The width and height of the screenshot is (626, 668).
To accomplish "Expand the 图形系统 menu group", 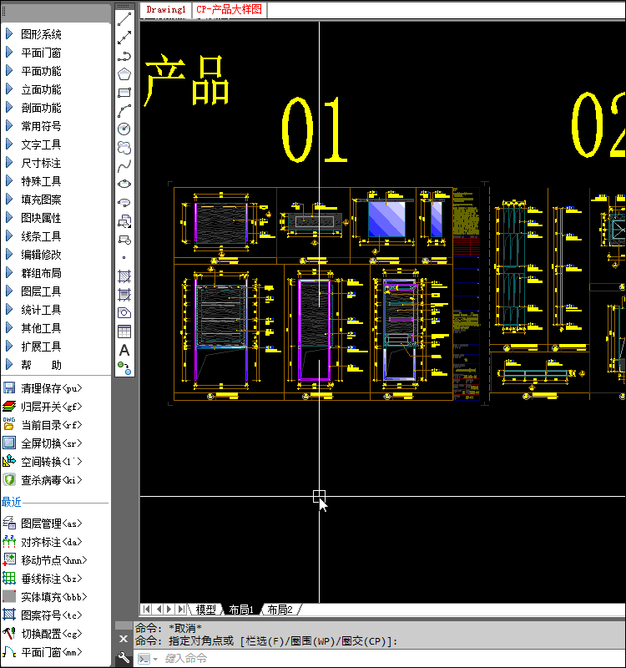I will point(34,34).
